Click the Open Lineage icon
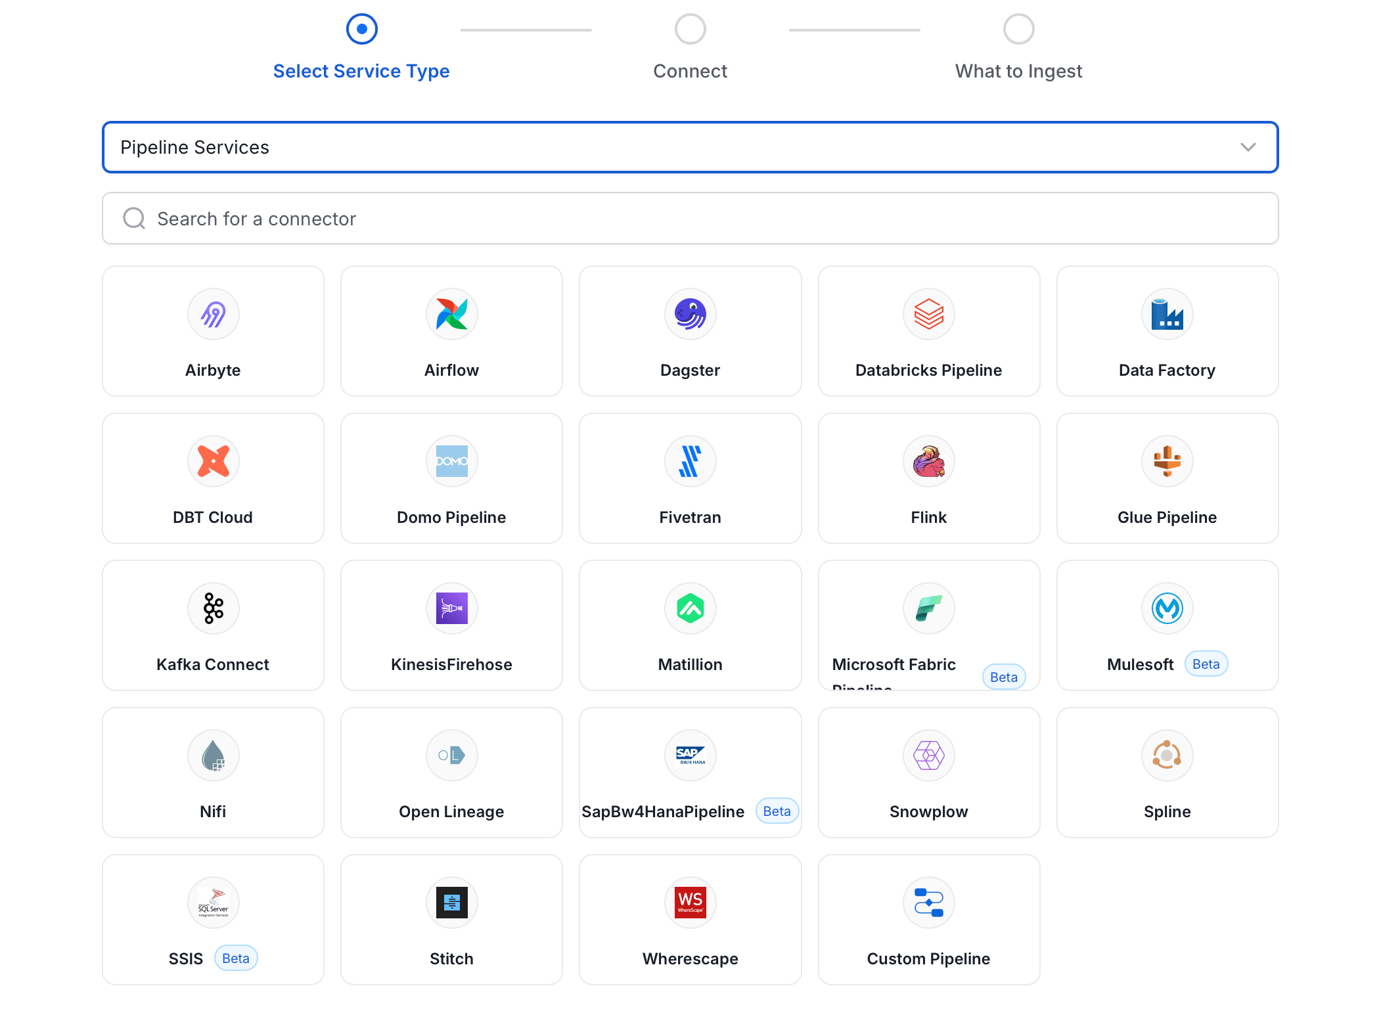1381x1009 pixels. (x=451, y=755)
